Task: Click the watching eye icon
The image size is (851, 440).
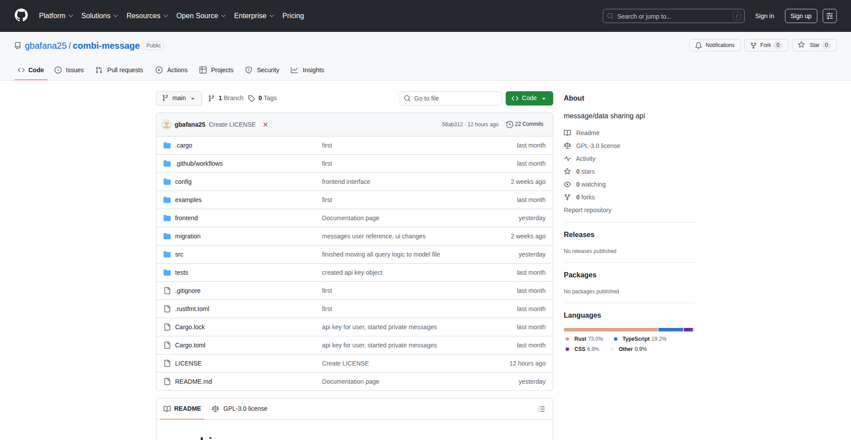Action: [x=567, y=184]
